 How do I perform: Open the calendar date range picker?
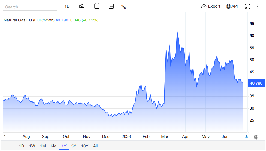[x=97, y=6]
